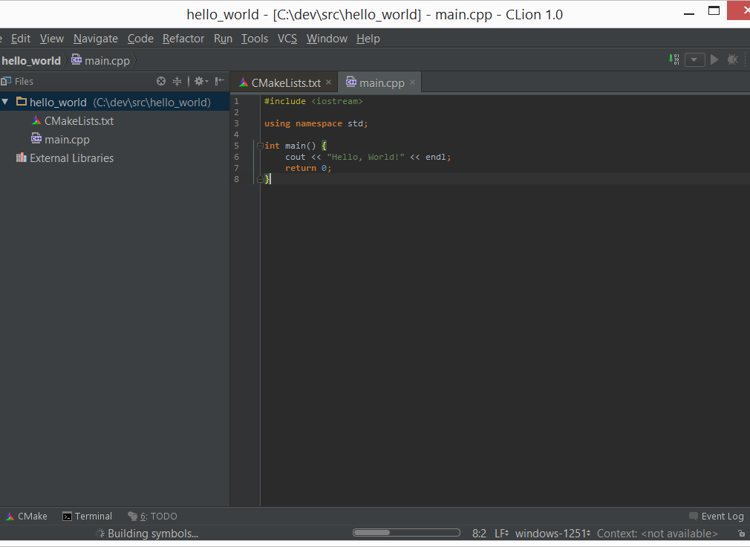750x547 pixels.
Task: Fold the main function at line 5
Action: click(260, 146)
